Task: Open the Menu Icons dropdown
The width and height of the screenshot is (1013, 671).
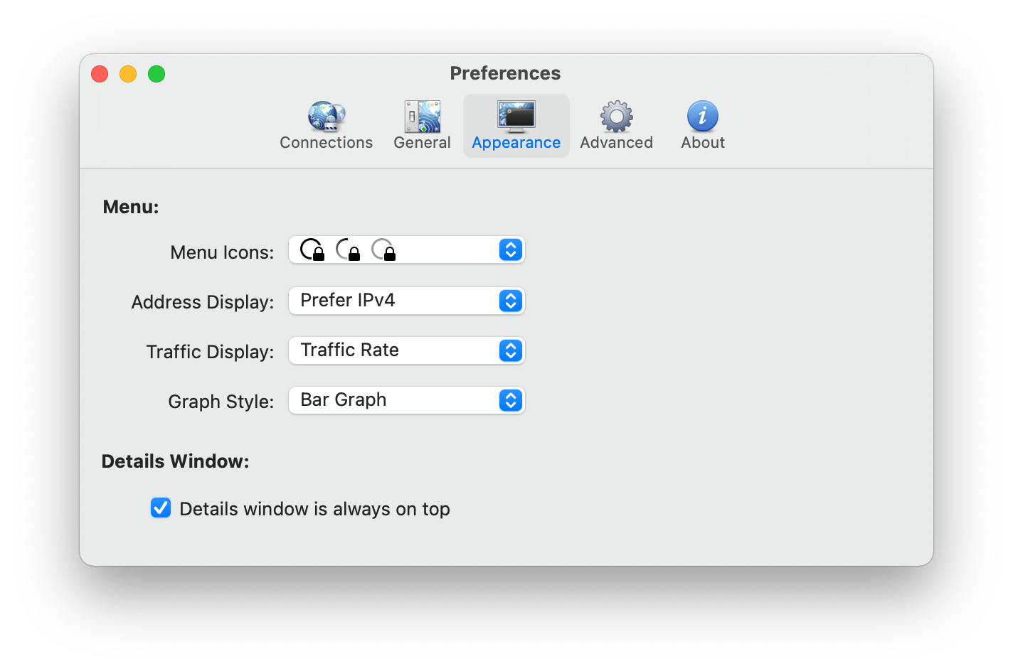Action: pyautogui.click(x=407, y=250)
